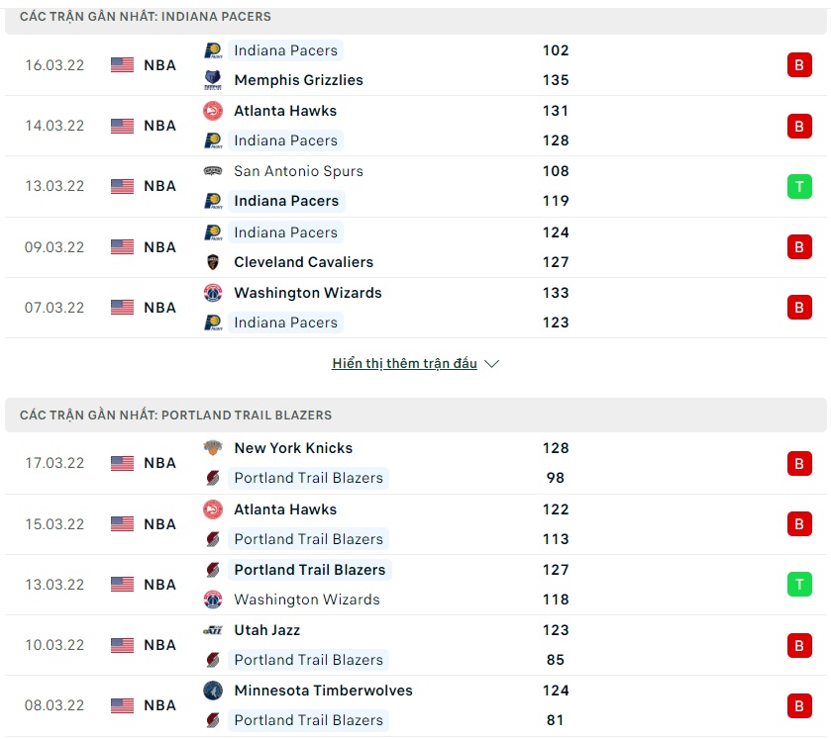Click the New York Knicks logo
The width and height of the screenshot is (831, 739).
(x=213, y=448)
